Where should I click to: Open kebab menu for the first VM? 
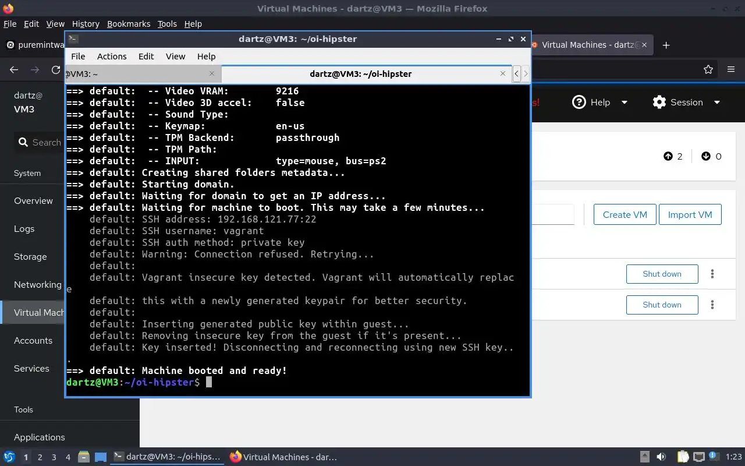[712, 274]
